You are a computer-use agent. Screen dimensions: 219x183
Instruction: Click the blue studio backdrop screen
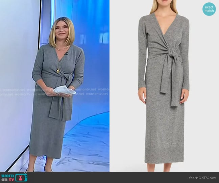(x=91, y=41)
